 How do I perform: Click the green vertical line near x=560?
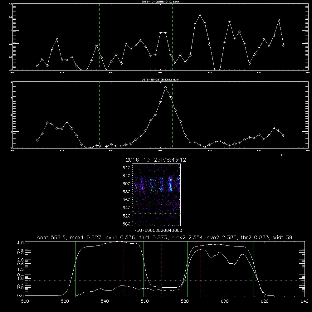pyautogui.click(x=144, y=269)
